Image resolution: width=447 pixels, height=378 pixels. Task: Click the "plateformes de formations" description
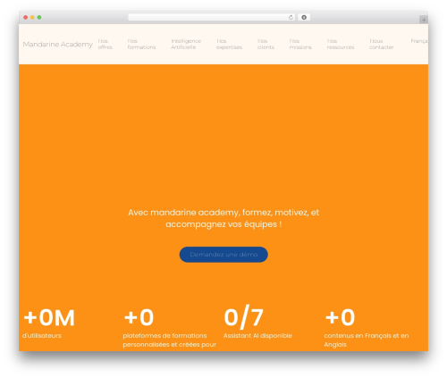pyautogui.click(x=170, y=340)
